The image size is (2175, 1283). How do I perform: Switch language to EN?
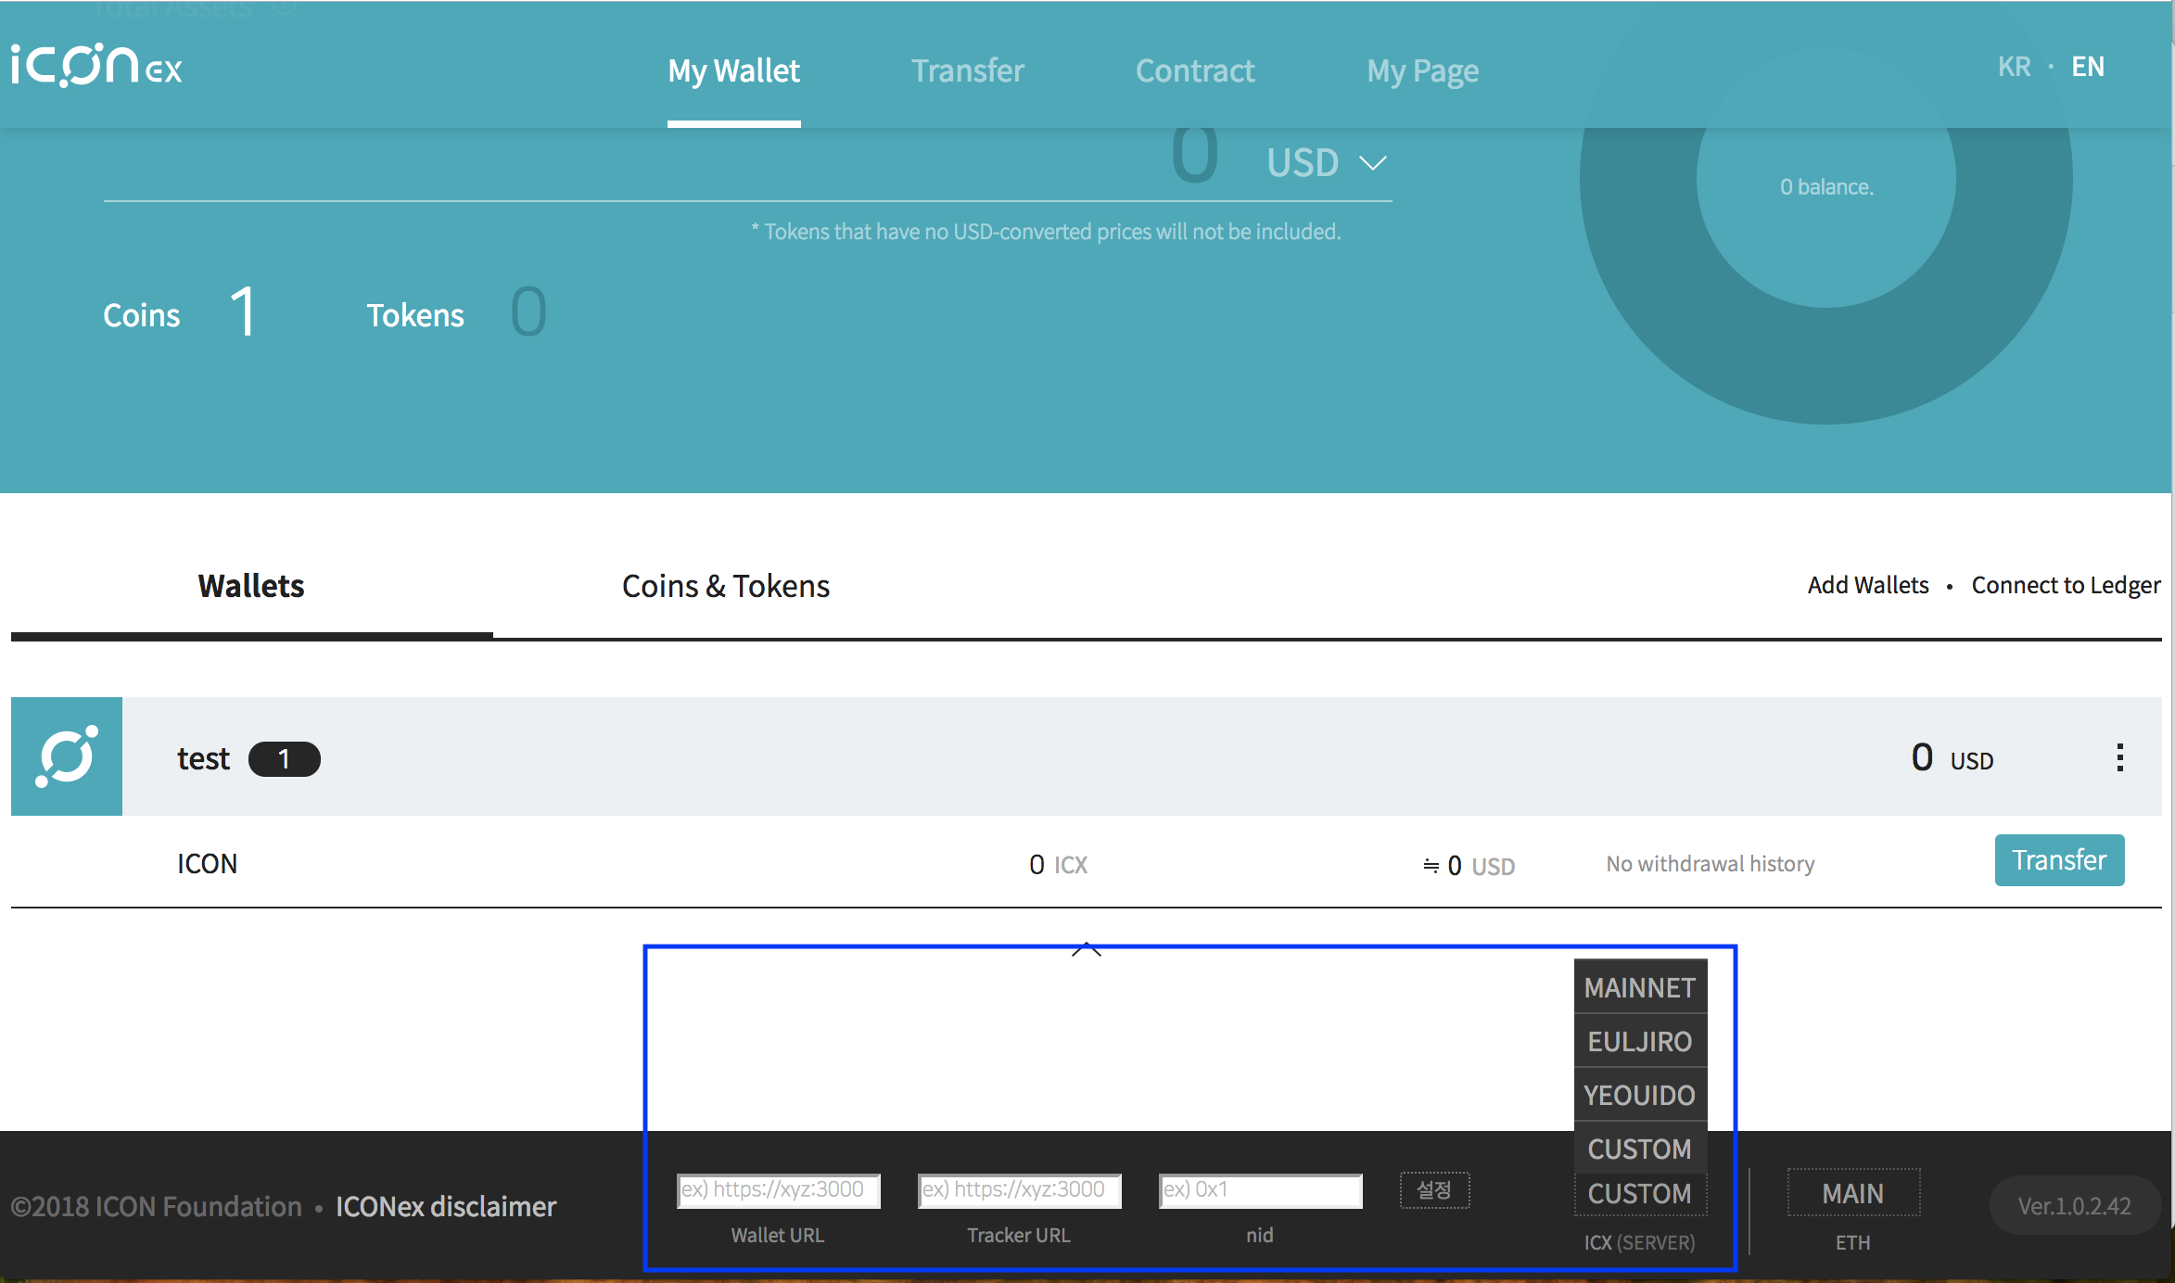point(2088,67)
